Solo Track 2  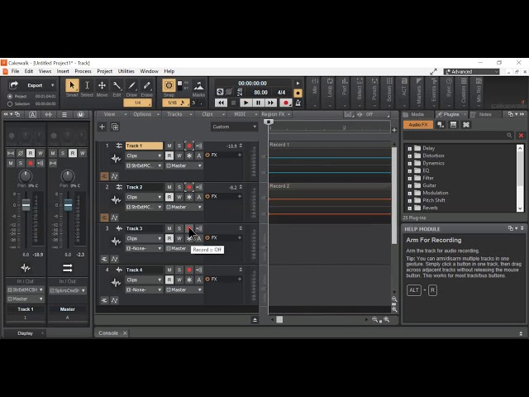pos(179,187)
